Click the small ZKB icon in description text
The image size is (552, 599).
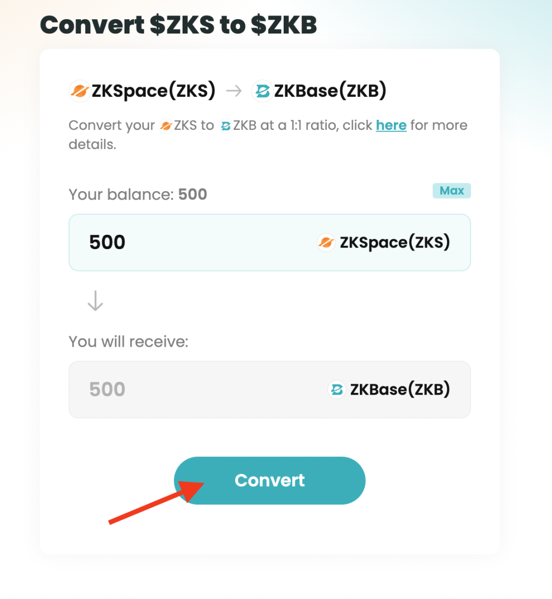pyautogui.click(x=225, y=126)
